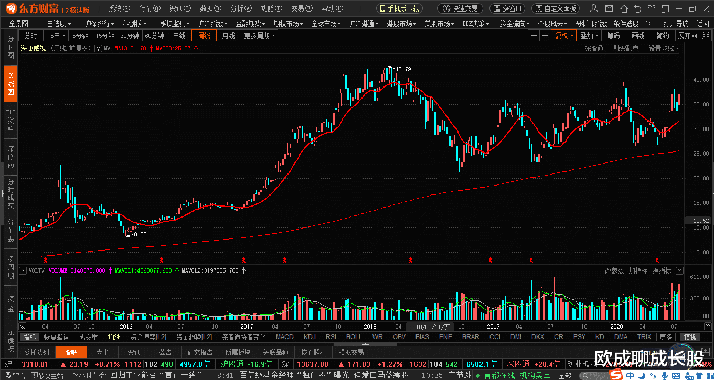The width and height of the screenshot is (714, 380).
Task: Toggle the 展开 side panel expander
Action: tap(687, 36)
